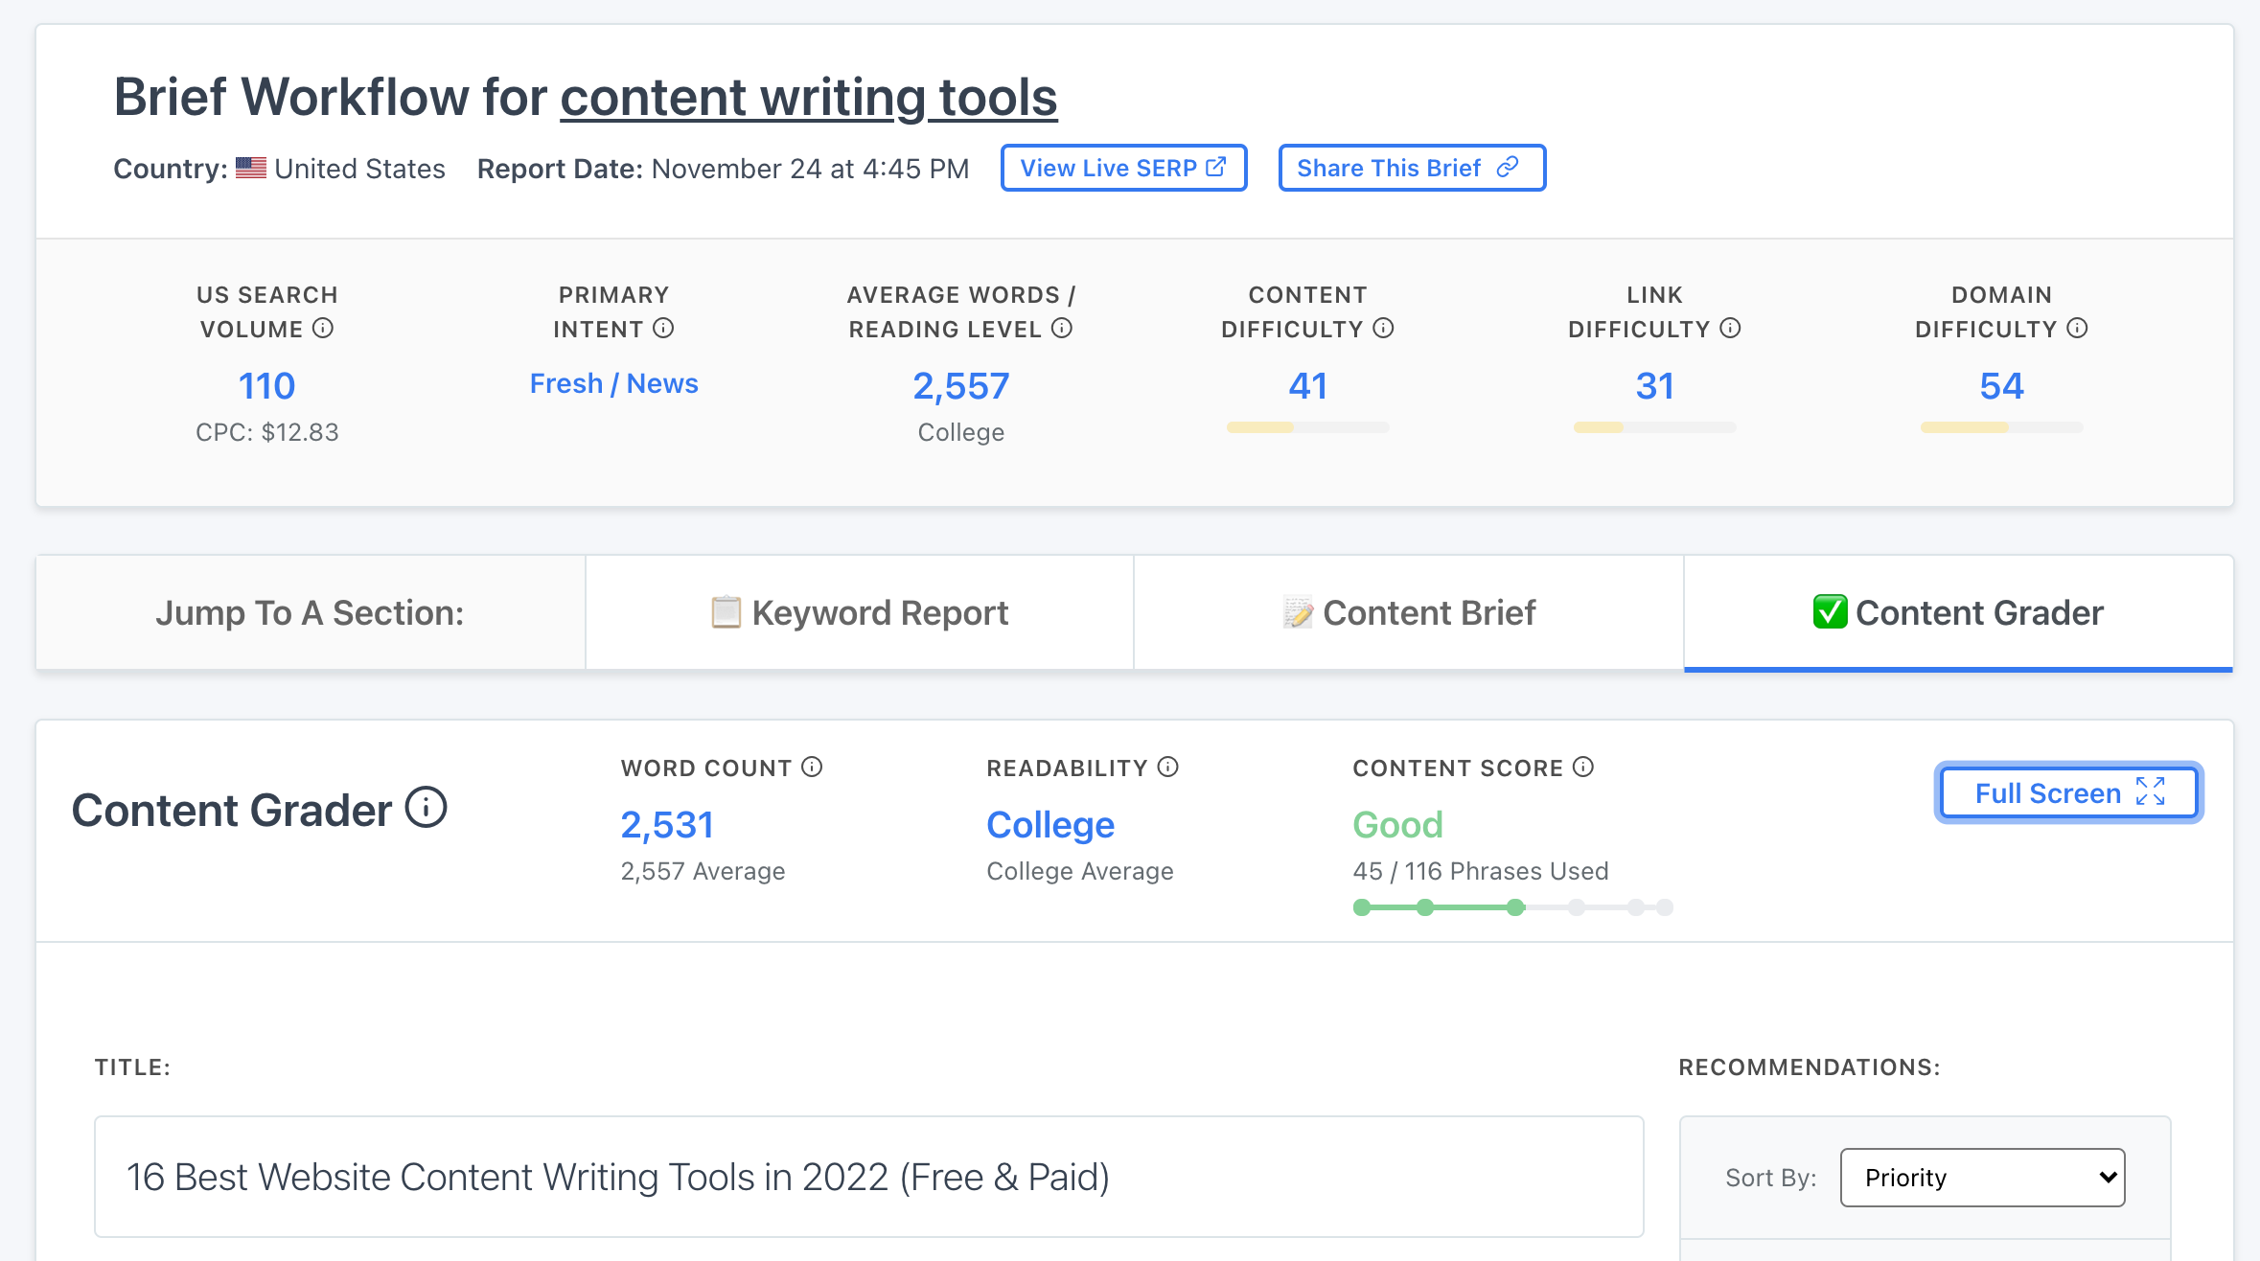This screenshot has height=1261, width=2260.
Task: Click the Content Score progress track
Action: (x=1512, y=907)
